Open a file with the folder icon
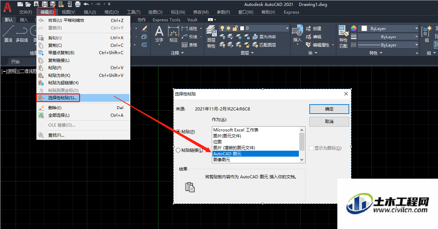The height and width of the screenshot is (229, 438). point(28,4)
